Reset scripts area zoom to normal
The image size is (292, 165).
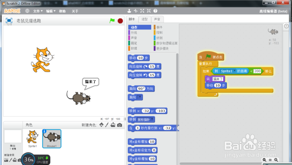[270, 160]
